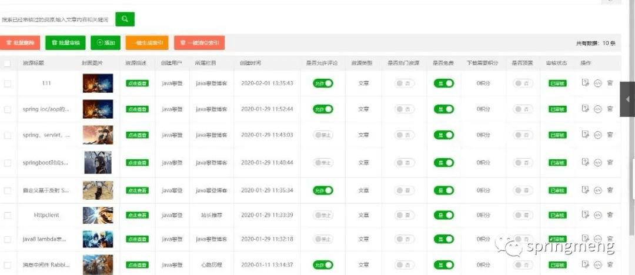Click the code icon in the 111 row
Image resolution: width=635 pixels, height=275 pixels.
click(597, 83)
